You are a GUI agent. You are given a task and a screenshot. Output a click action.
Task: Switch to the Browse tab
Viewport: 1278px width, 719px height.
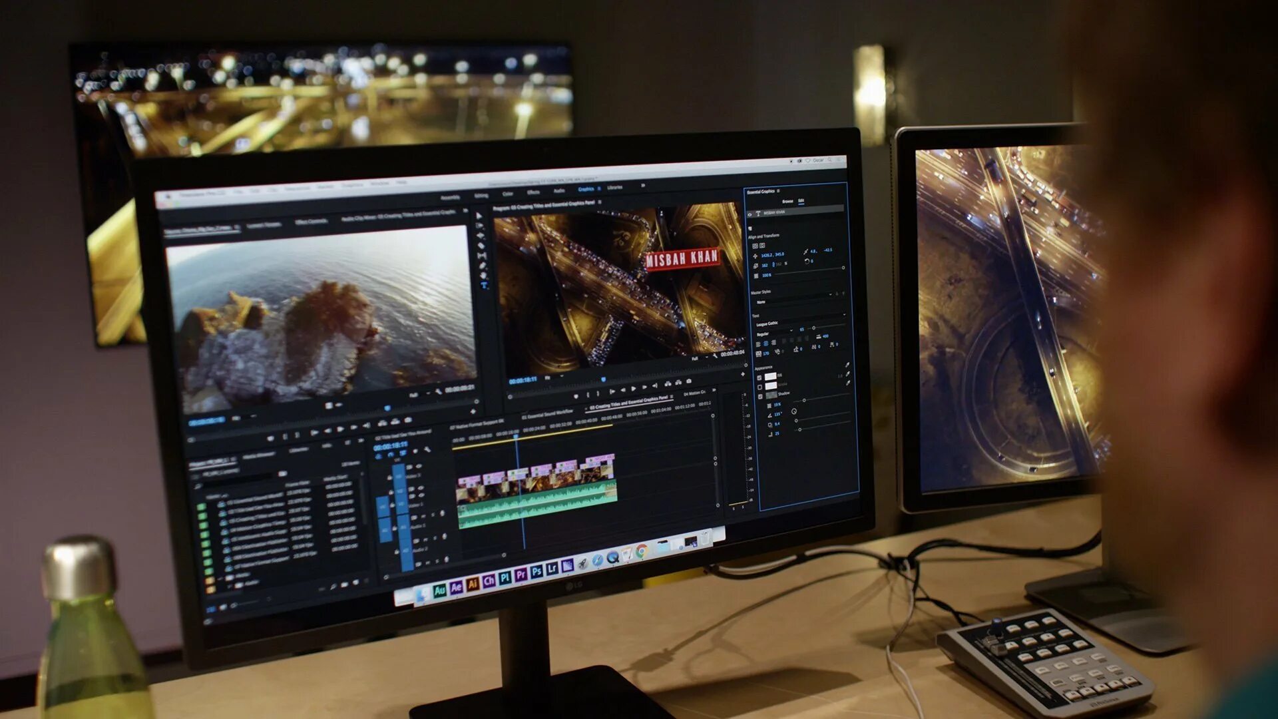pos(787,201)
